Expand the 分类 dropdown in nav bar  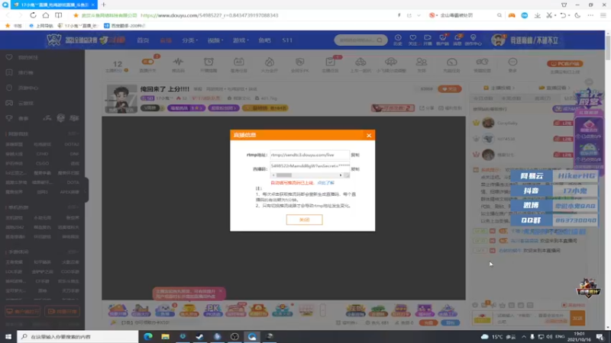[x=189, y=40]
